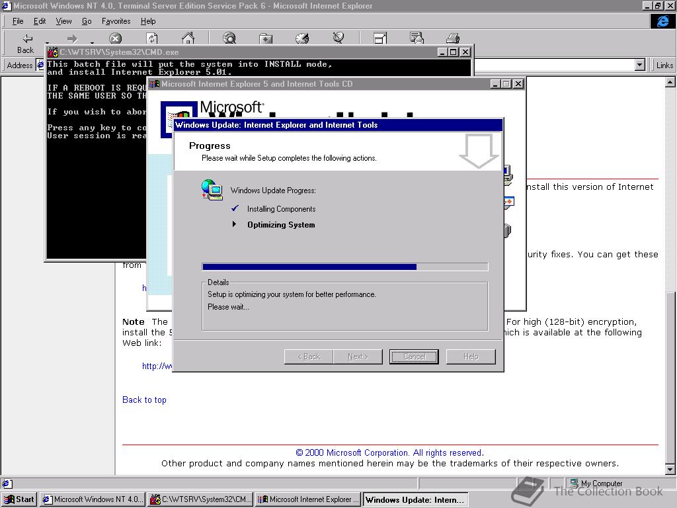Image resolution: width=677 pixels, height=508 pixels.
Task: Open the Help menu
Action: pyautogui.click(x=148, y=21)
